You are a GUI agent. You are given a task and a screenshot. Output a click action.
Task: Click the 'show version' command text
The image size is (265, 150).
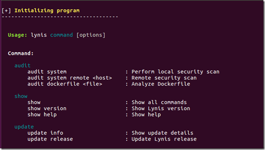(x=47, y=109)
